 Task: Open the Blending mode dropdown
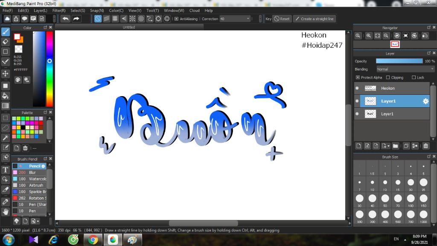pos(405,69)
